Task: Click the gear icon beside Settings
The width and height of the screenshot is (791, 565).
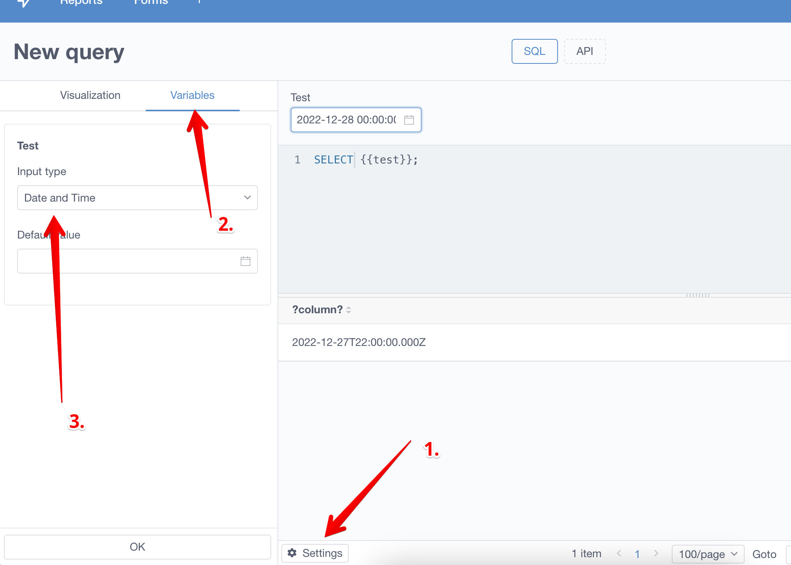Action: tap(292, 553)
